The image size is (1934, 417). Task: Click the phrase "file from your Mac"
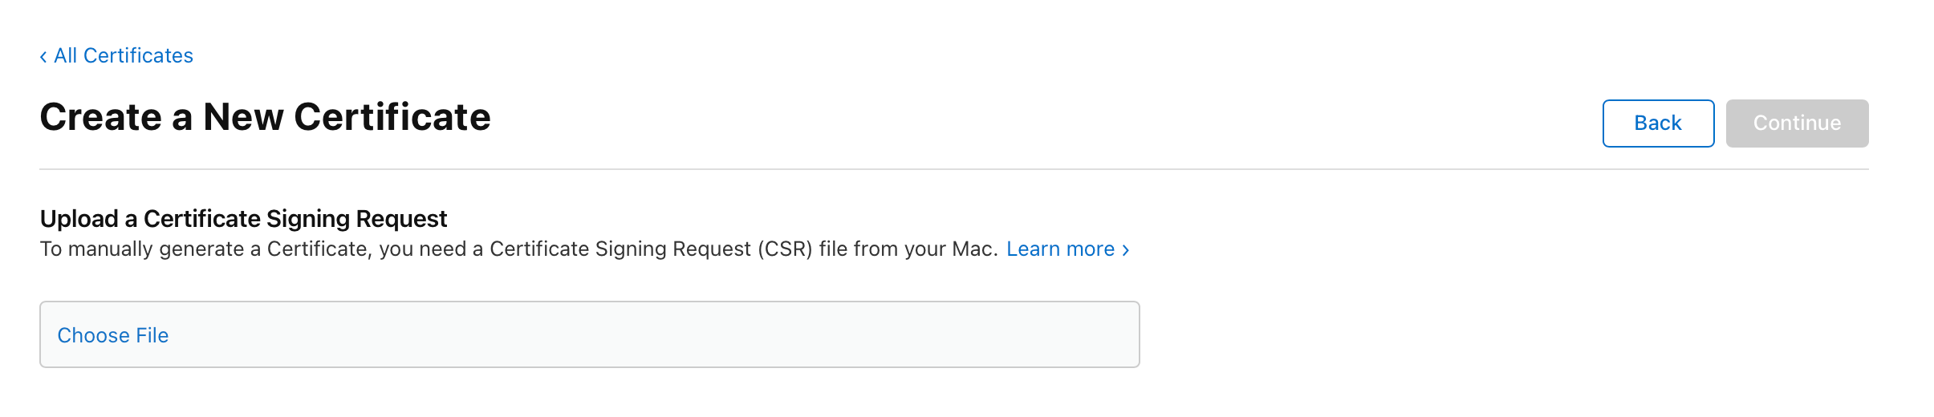(x=907, y=249)
